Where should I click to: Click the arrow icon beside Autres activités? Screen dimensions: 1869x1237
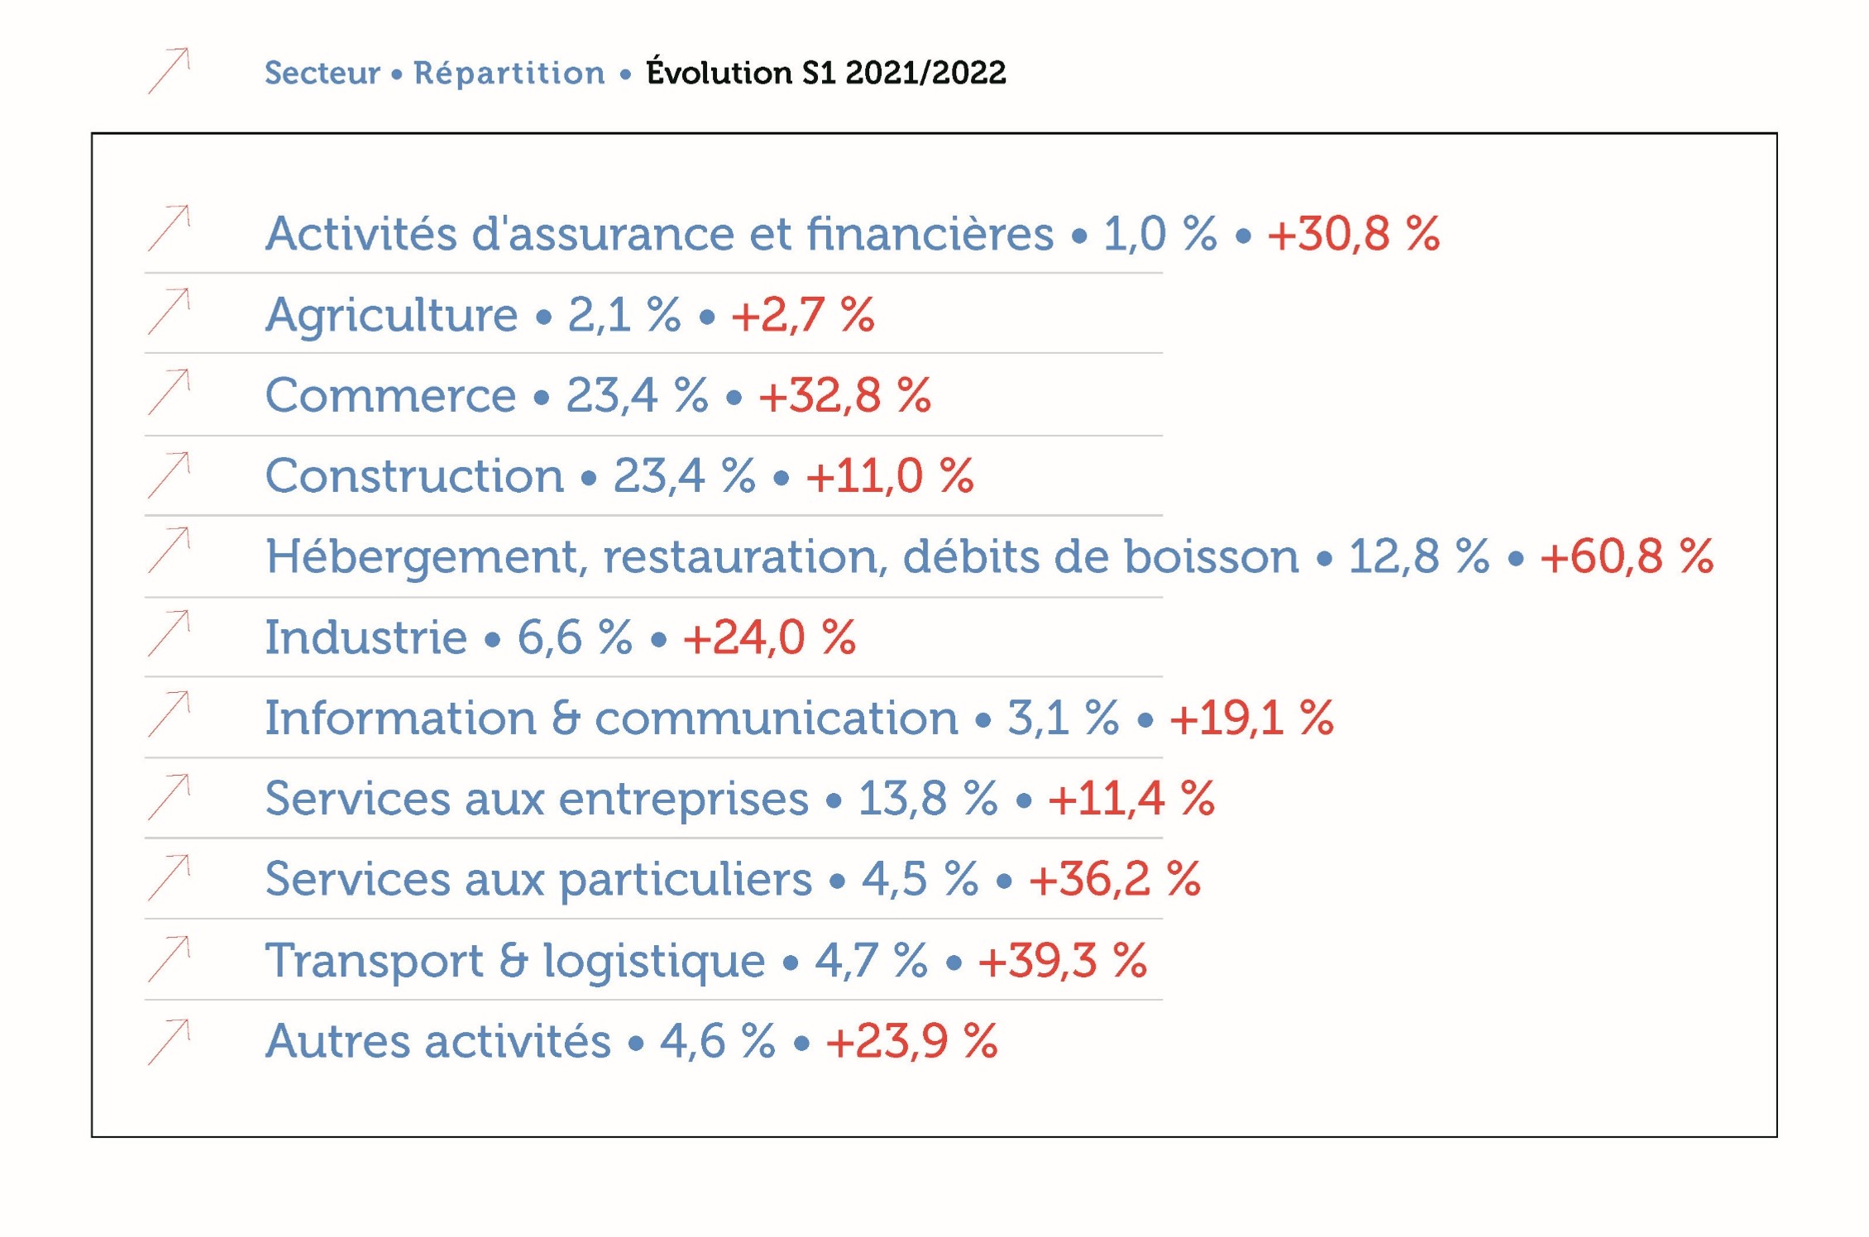(x=170, y=1042)
